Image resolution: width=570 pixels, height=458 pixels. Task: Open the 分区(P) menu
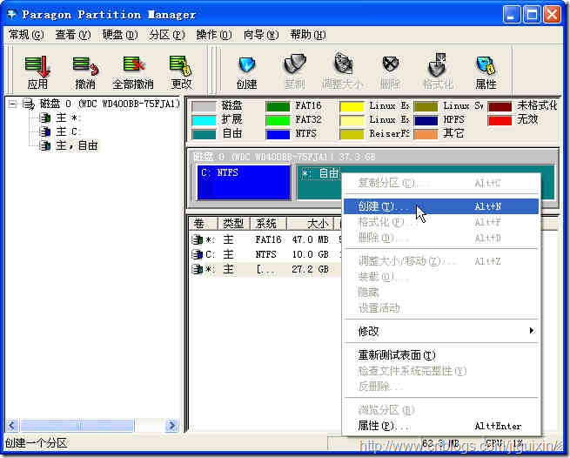[167, 35]
